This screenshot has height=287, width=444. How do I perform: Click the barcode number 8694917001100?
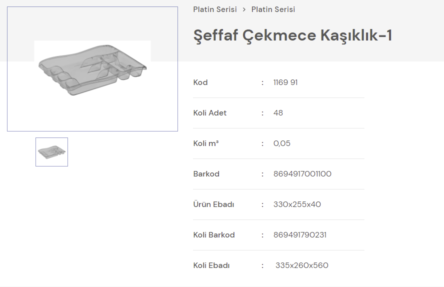302,174
